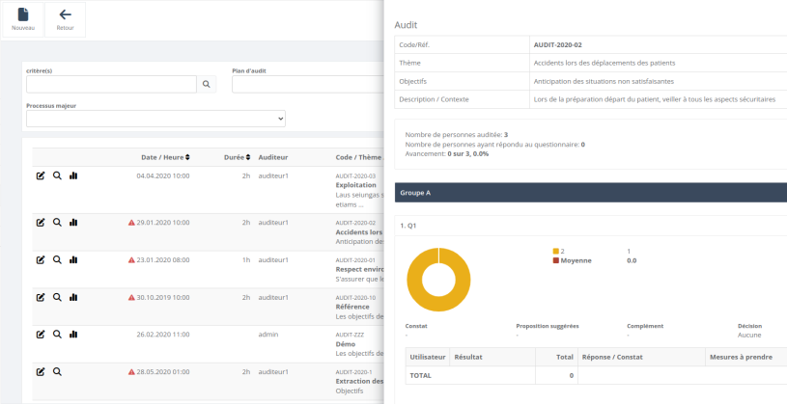
Task: Open statistics chart for 23.01.2020 audit
Action: 73,259
